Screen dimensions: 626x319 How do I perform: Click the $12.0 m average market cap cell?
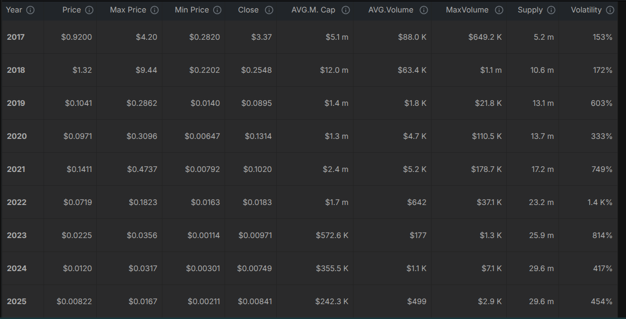point(334,70)
